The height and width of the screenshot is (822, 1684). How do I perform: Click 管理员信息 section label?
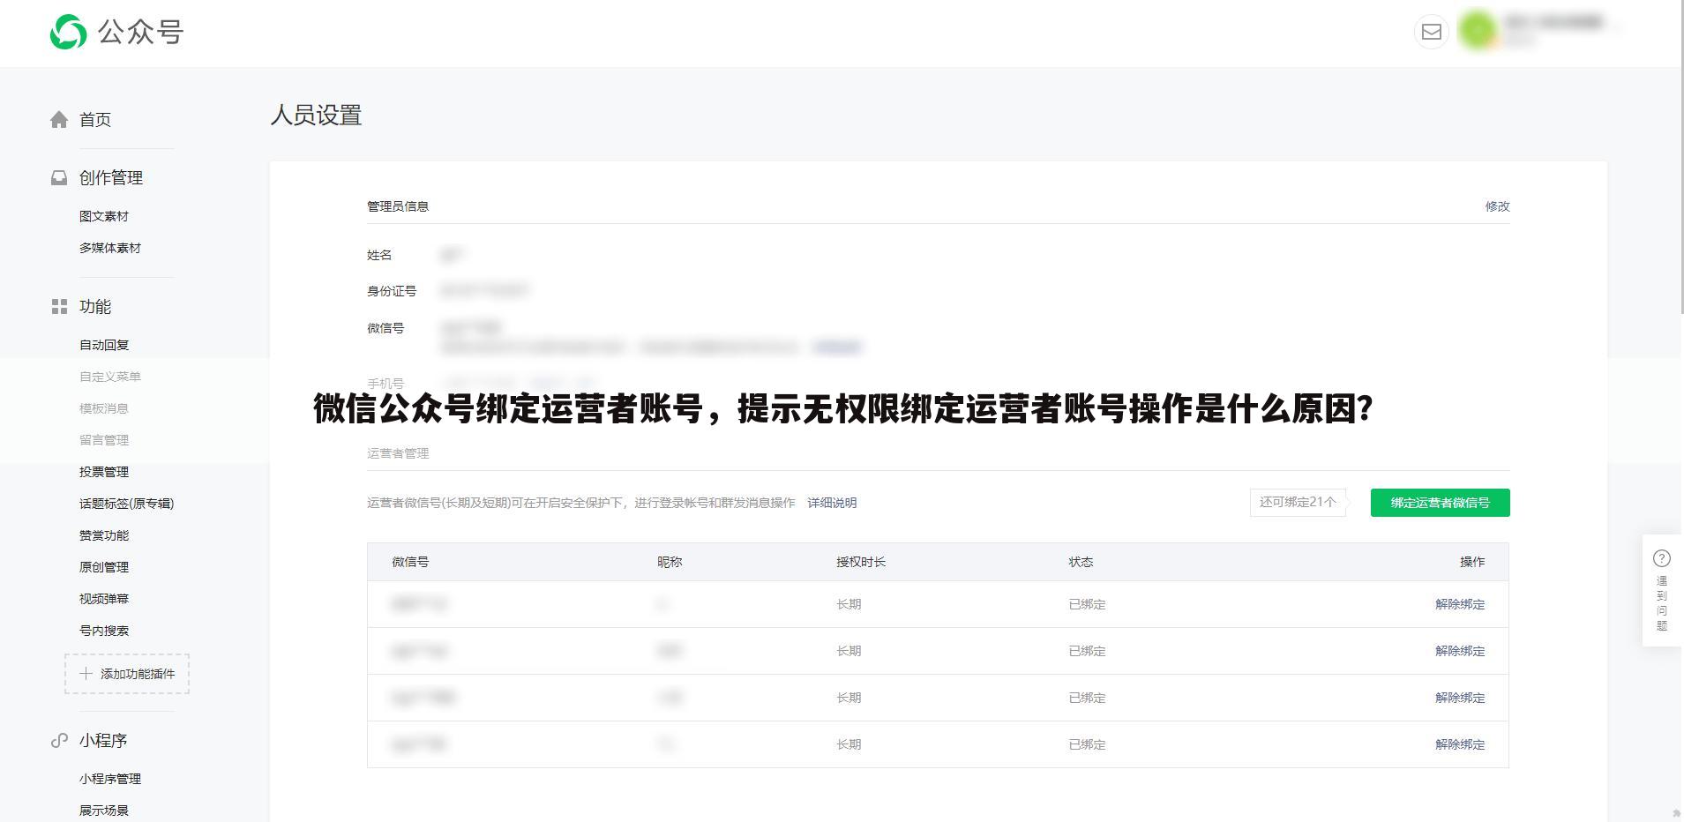pos(398,206)
